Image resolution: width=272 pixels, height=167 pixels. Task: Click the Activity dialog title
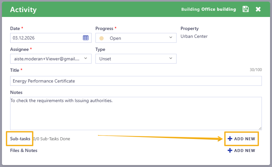pyautogui.click(x=24, y=9)
